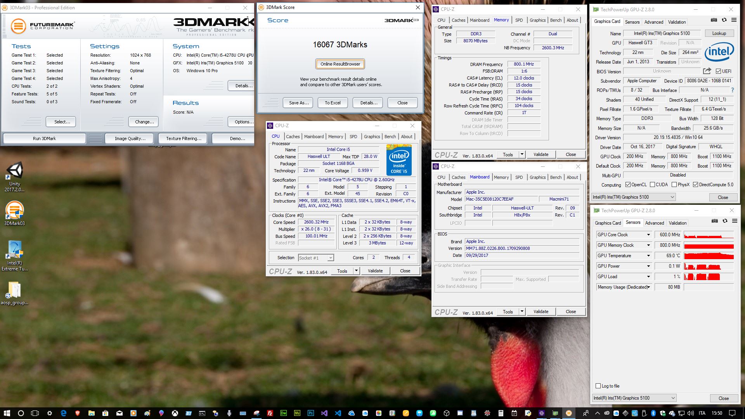
Task: Open Xbox app from the taskbar
Action: pos(175,413)
